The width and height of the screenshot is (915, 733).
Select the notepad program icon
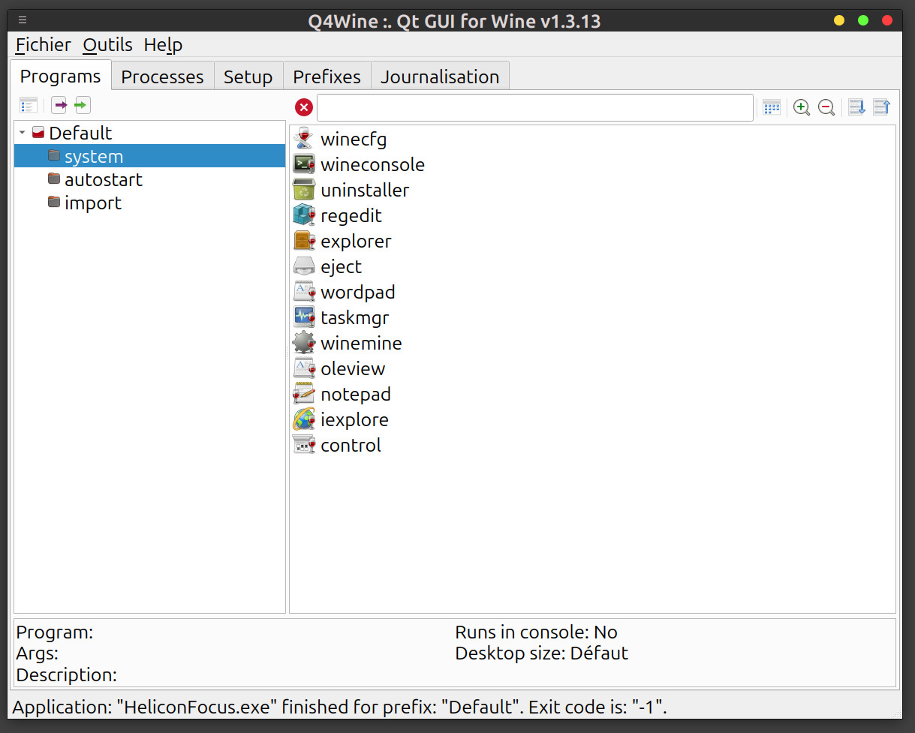303,394
